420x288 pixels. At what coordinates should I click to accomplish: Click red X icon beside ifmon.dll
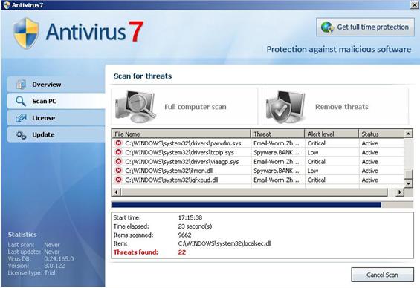[x=118, y=170]
